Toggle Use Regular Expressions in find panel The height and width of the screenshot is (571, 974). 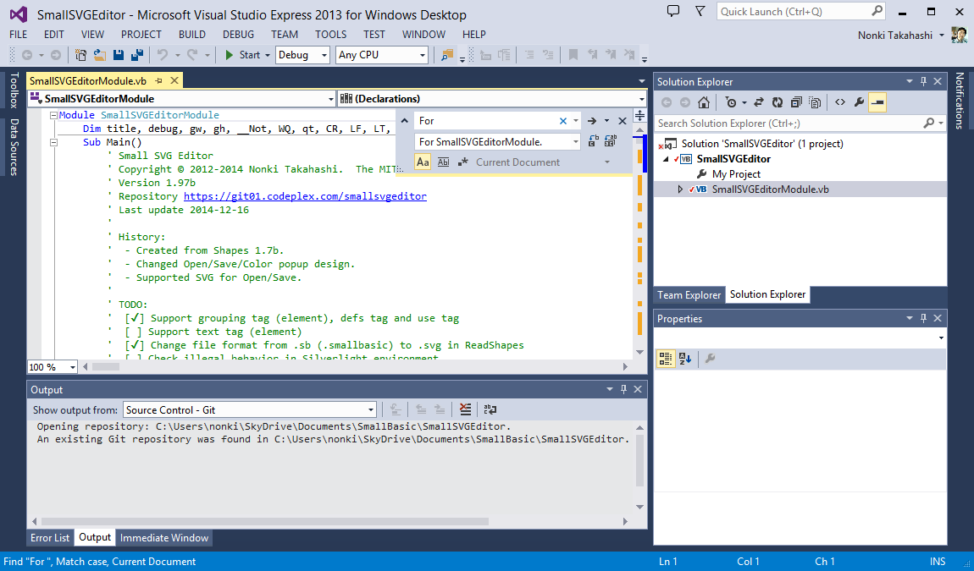point(462,162)
